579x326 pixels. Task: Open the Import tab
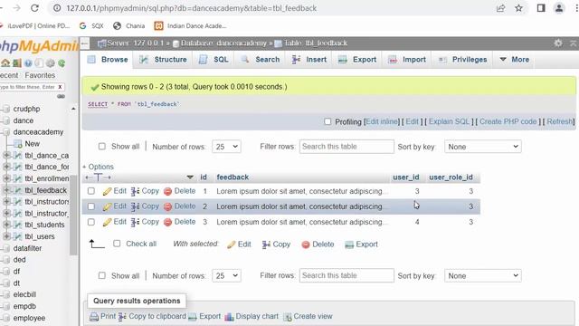click(x=406, y=60)
